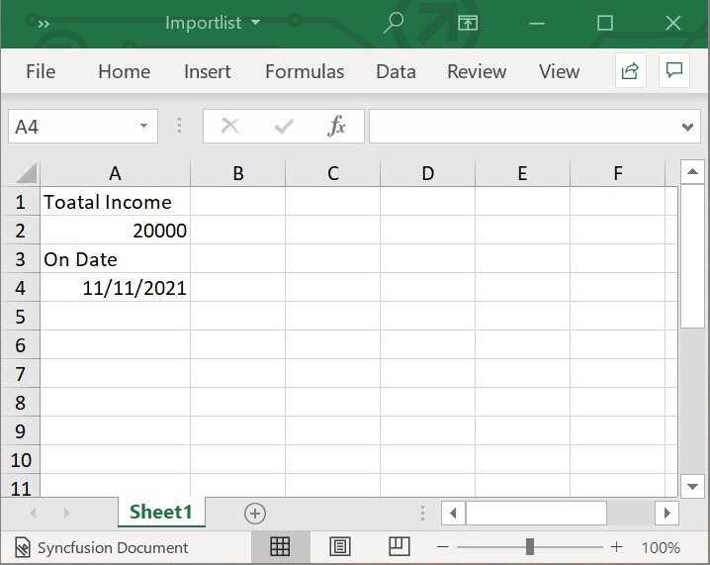This screenshot has height=565, width=710.
Task: Click next sheet navigation arrow
Action: click(x=67, y=513)
